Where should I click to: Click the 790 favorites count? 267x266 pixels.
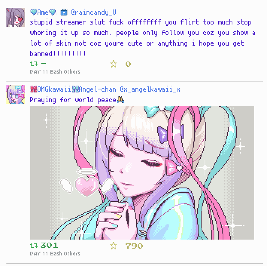pos(134,246)
